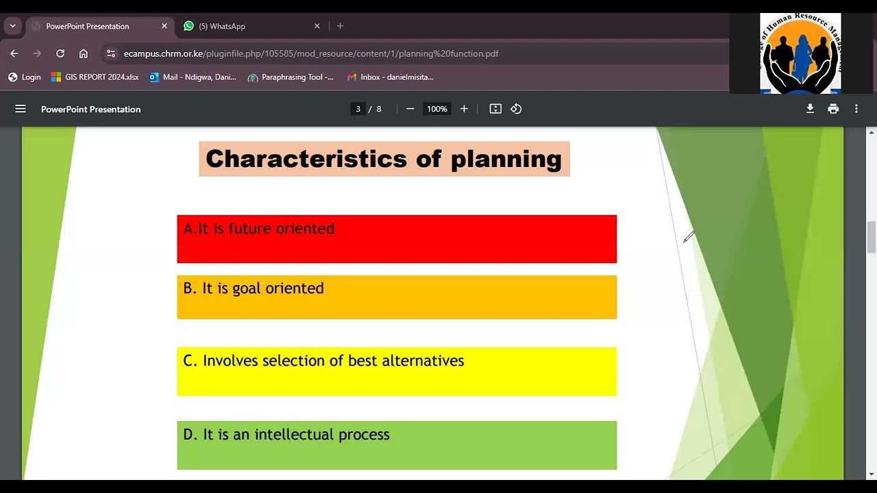This screenshot has width=877, height=493.
Task: Open the Paraphrasing Tool bookmark
Action: coord(291,77)
